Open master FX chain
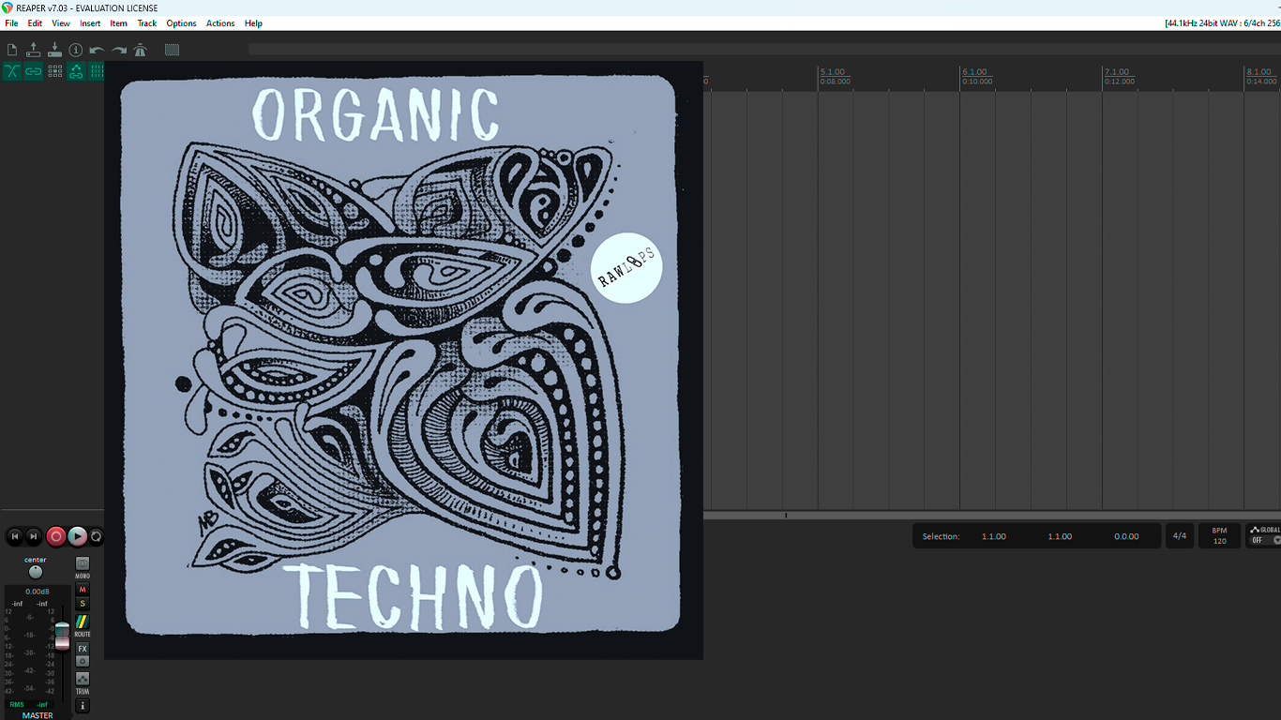Image resolution: width=1281 pixels, height=720 pixels. [x=83, y=649]
